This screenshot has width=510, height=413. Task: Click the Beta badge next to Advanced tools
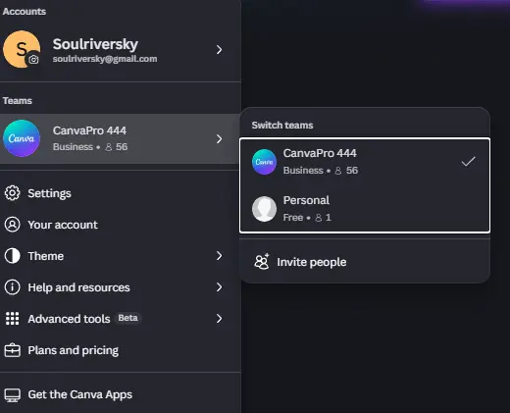127,318
